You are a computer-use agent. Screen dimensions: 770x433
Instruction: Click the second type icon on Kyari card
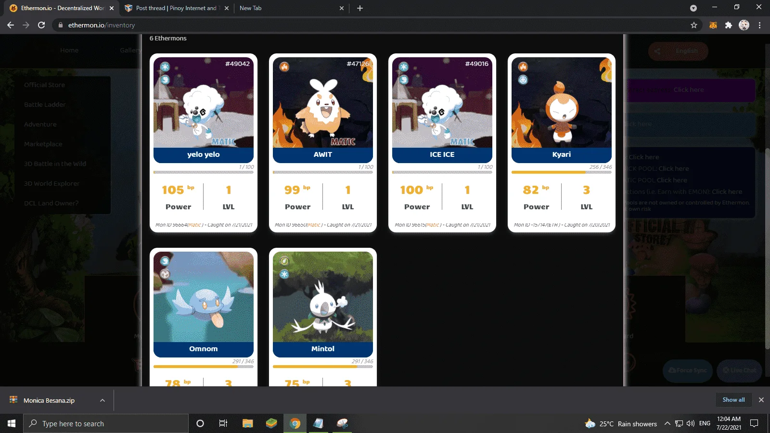click(523, 79)
